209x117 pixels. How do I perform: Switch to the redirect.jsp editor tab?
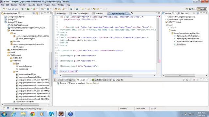click(x=61, y=13)
